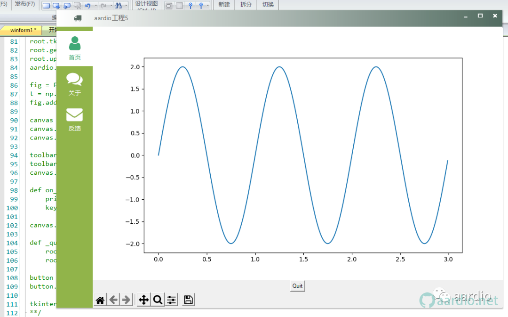
Task: Click the truck icon in aardio工程5 title bar
Action: point(78,18)
